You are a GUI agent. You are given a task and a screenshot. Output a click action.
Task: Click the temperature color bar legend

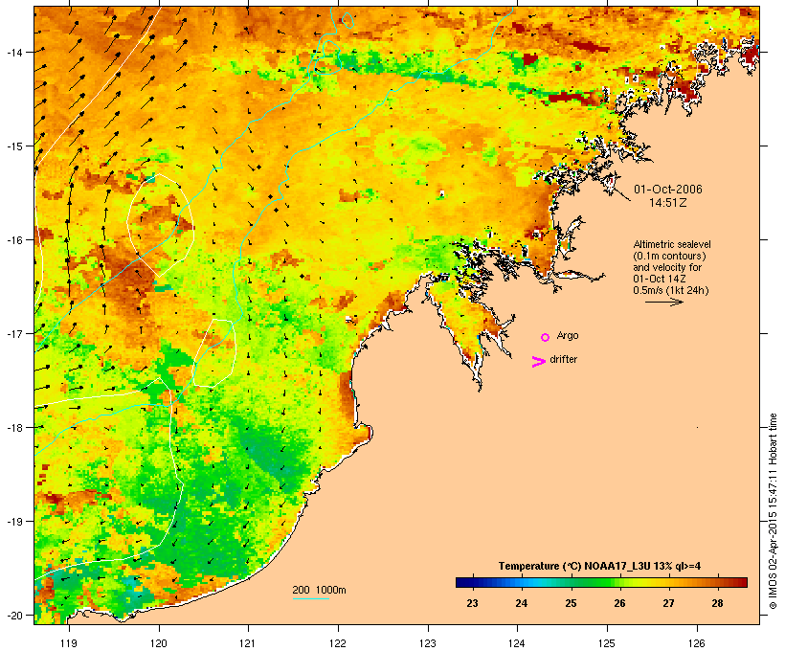point(601,582)
